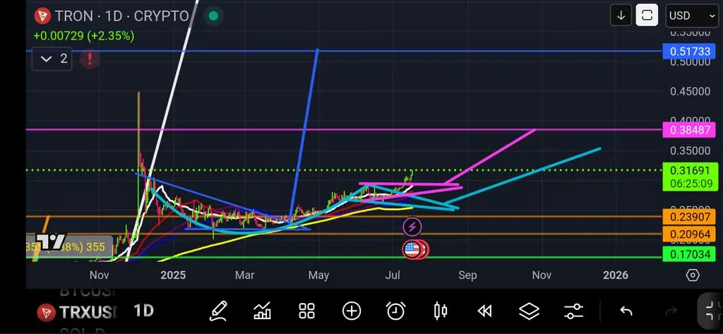Select the orange 0.23907 price label

tap(691, 216)
